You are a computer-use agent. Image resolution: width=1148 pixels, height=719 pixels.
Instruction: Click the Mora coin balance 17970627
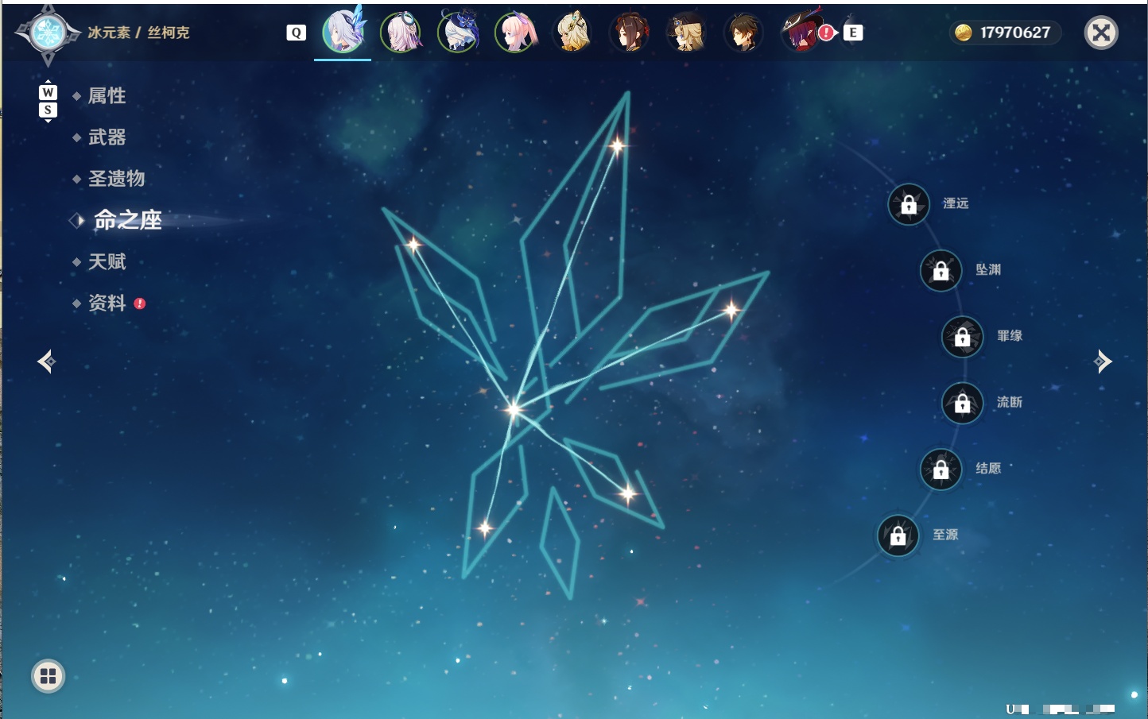[x=1005, y=33]
